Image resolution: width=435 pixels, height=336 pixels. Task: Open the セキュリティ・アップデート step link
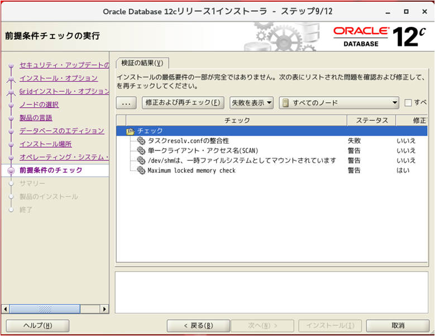pyautogui.click(x=64, y=65)
